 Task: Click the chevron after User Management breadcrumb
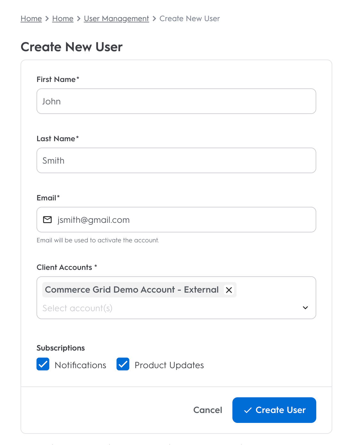point(154,19)
